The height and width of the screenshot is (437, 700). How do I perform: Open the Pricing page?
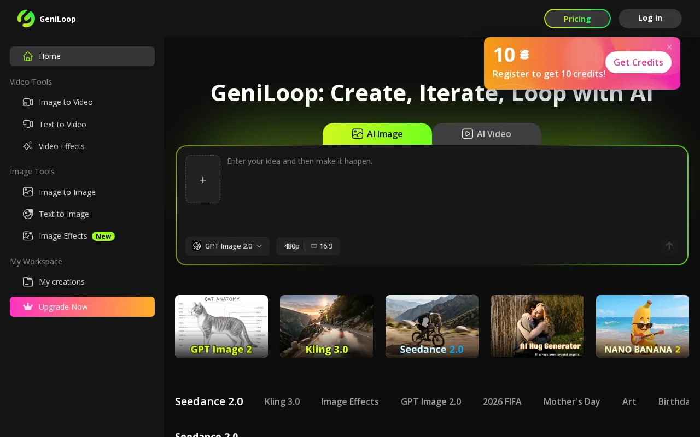tap(577, 19)
